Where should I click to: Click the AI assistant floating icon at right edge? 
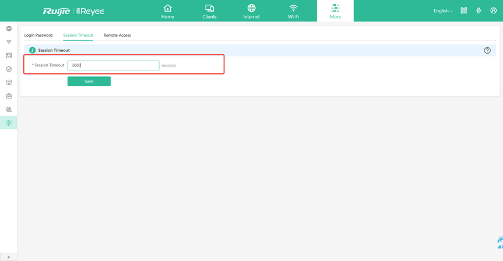click(x=500, y=243)
